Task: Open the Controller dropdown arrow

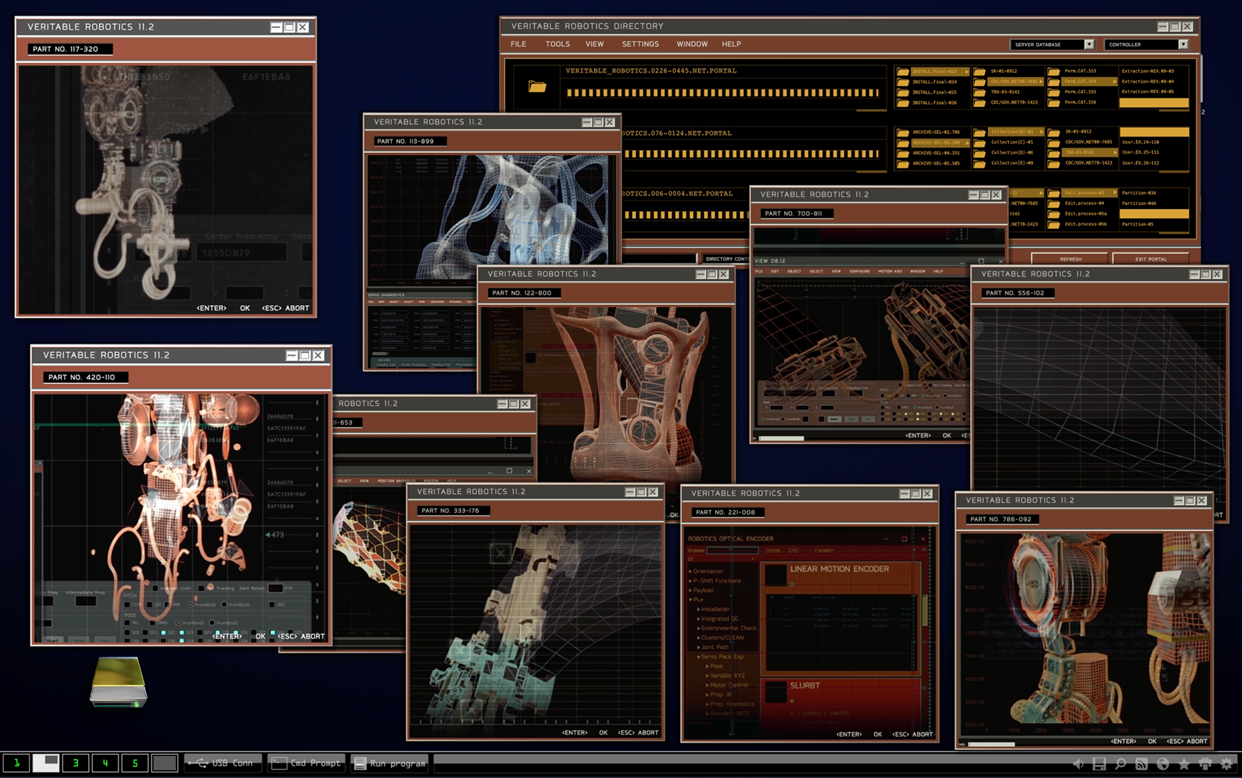Action: pyautogui.click(x=1182, y=45)
